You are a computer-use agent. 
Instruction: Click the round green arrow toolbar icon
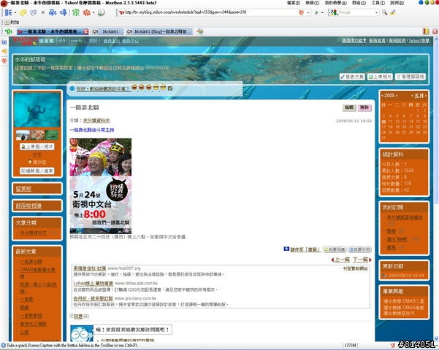point(101,12)
